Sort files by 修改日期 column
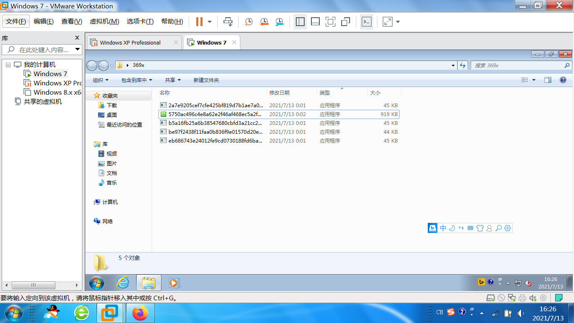 pos(292,93)
